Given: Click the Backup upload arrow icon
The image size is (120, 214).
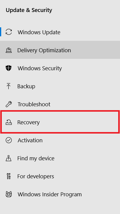Looking at the screenshot, I should pos(9,86).
